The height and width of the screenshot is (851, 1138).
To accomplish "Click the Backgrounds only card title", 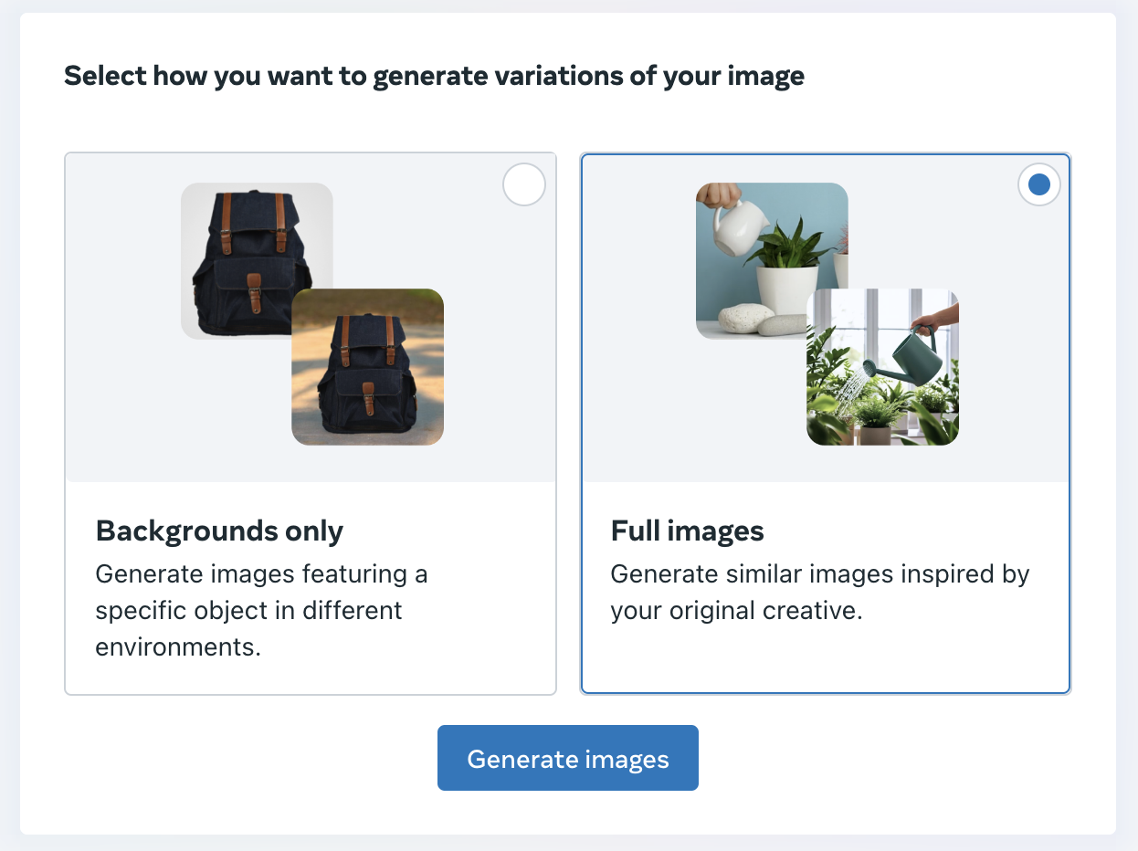I will (x=220, y=531).
